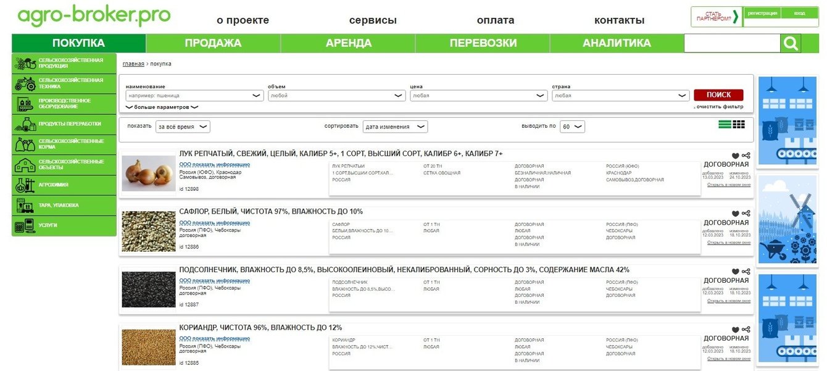Viewport: 827px width, 371px height.
Task: Click the onion product thumbnail
Action: [149, 173]
